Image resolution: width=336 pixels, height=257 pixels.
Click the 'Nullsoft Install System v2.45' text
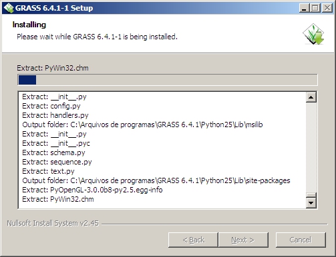point(53,223)
